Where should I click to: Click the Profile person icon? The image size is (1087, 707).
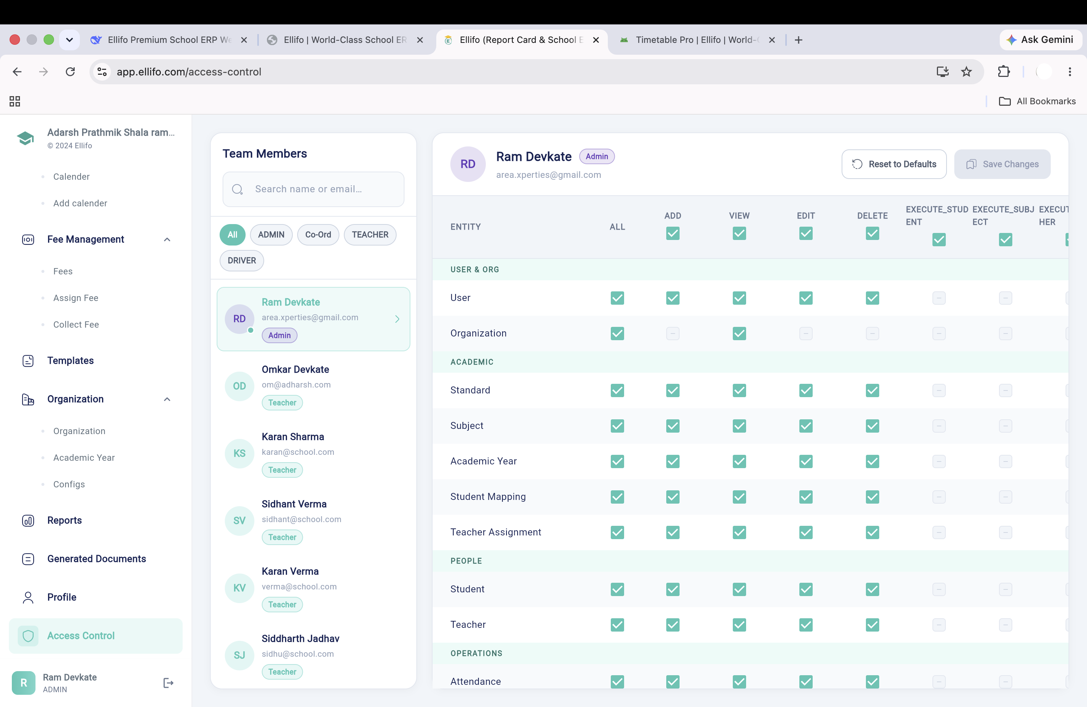point(28,598)
